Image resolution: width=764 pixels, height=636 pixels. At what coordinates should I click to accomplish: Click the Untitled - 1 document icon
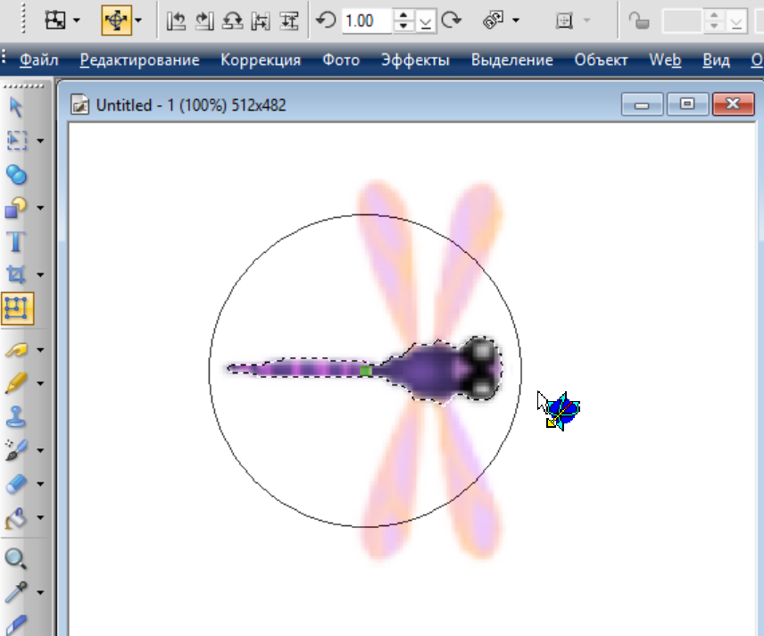coord(80,105)
